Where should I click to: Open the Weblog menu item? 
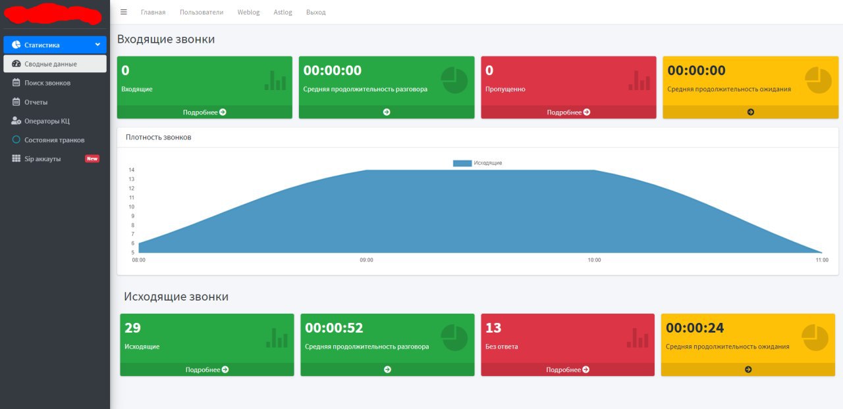click(x=248, y=12)
